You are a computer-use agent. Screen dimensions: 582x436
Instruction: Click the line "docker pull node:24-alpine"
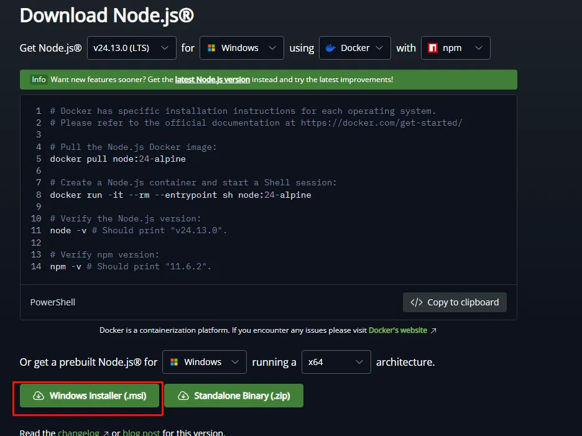click(x=118, y=159)
